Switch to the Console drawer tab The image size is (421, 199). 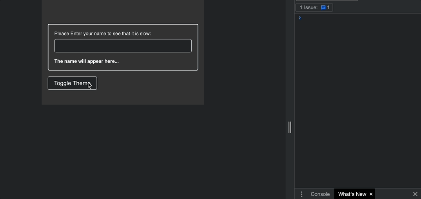320,194
